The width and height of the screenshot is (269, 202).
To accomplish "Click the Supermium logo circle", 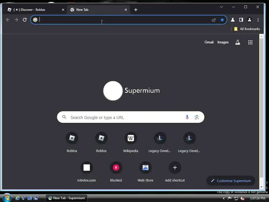I will (x=113, y=91).
